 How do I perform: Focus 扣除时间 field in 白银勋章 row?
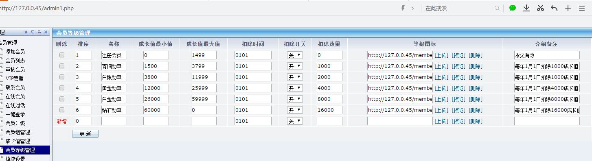click(x=253, y=77)
